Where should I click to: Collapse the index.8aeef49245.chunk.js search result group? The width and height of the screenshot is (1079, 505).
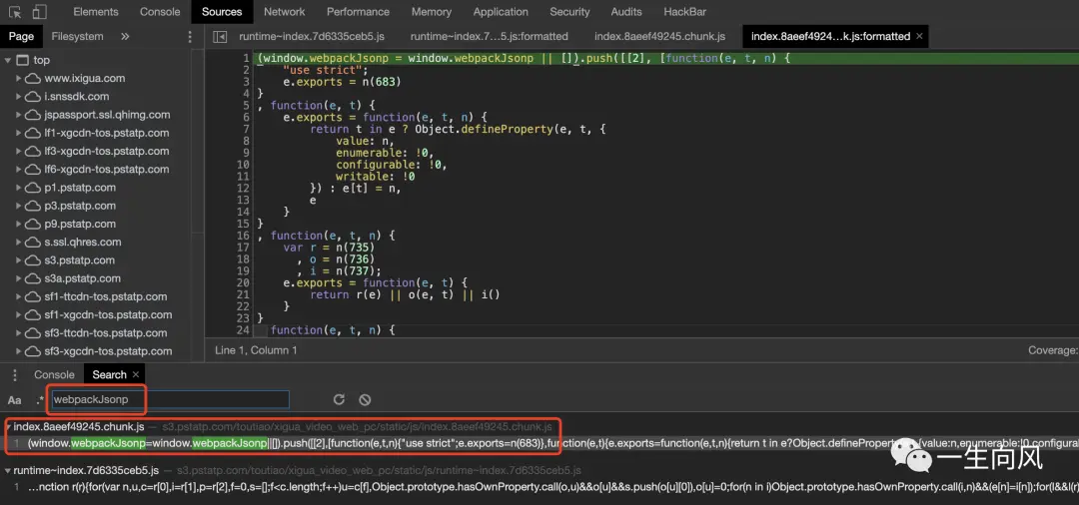8,427
